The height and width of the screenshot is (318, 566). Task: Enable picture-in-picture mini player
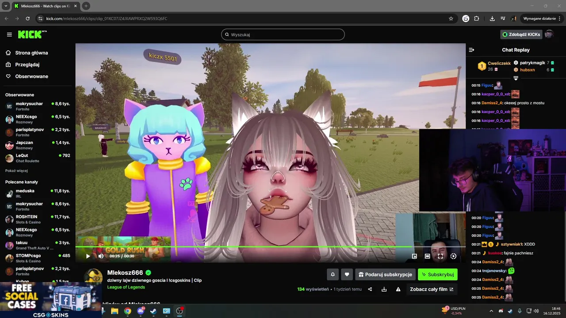point(414,256)
